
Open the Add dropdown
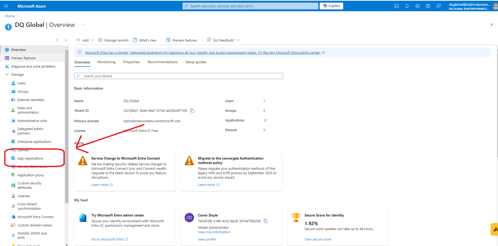point(85,40)
